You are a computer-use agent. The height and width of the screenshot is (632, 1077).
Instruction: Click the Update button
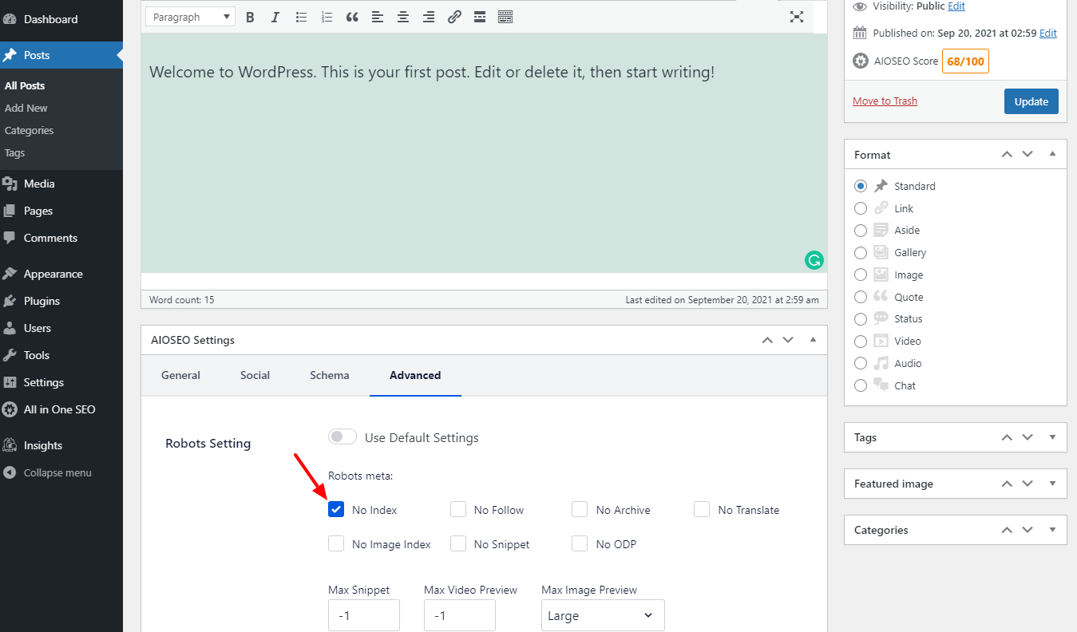[1031, 101]
